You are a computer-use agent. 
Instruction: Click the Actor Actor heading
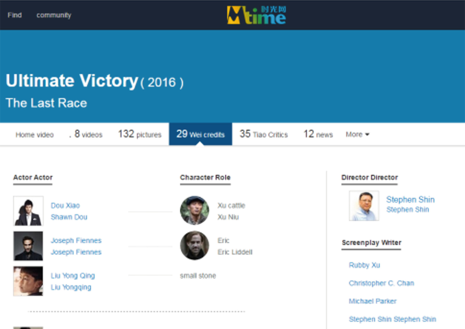point(33,177)
